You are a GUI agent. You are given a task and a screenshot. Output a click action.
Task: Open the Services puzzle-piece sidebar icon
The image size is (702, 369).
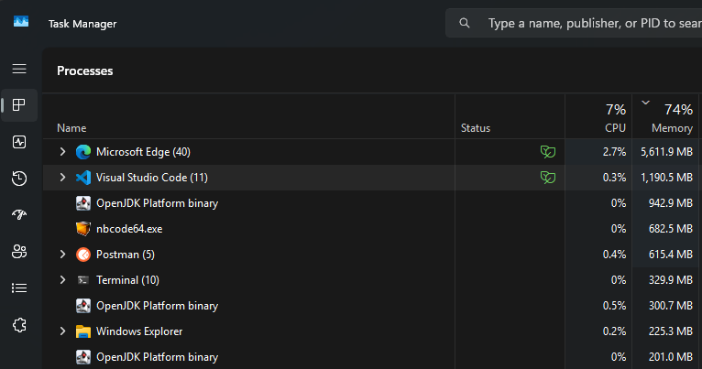(x=19, y=325)
